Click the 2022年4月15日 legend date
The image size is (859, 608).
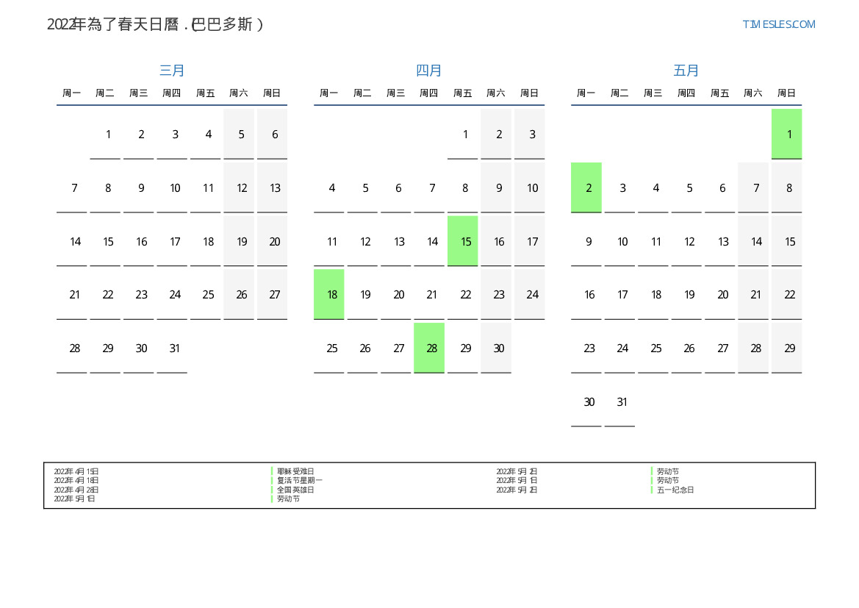[x=76, y=471]
